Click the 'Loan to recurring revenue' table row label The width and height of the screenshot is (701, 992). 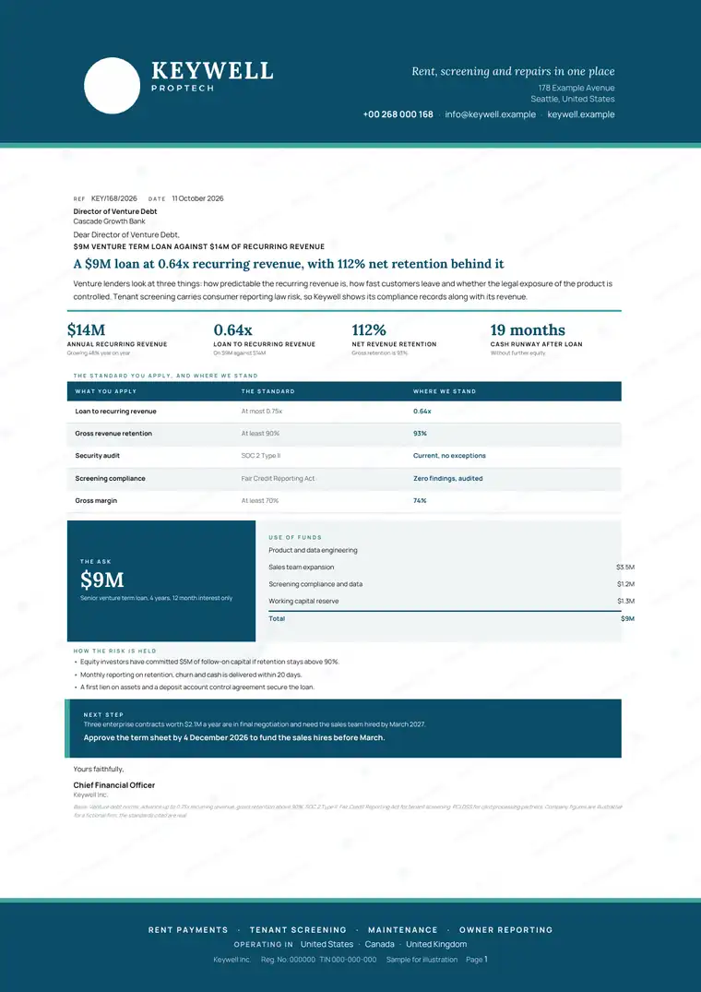(115, 412)
